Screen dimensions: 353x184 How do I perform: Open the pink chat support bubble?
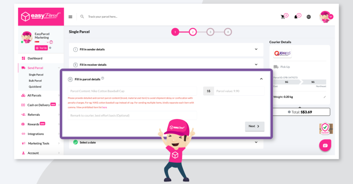(x=325, y=145)
